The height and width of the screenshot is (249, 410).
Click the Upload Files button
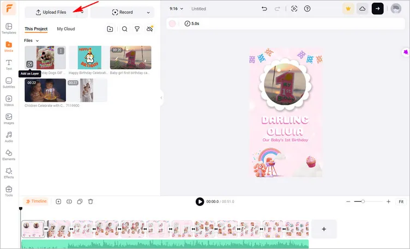51,13
